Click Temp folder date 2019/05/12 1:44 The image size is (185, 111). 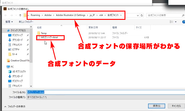point(97,33)
